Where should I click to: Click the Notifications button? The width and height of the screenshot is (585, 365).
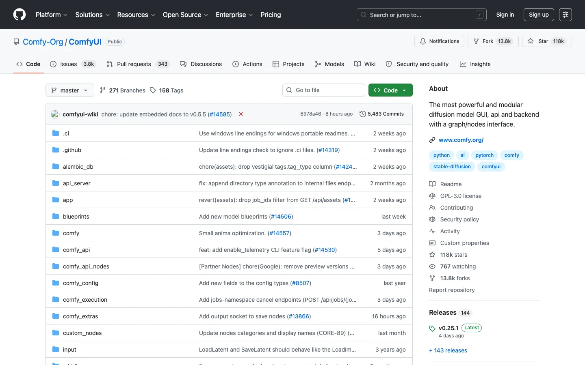click(x=439, y=41)
